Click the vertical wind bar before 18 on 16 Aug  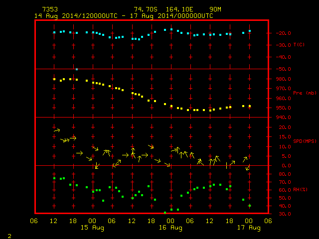[226, 165]
